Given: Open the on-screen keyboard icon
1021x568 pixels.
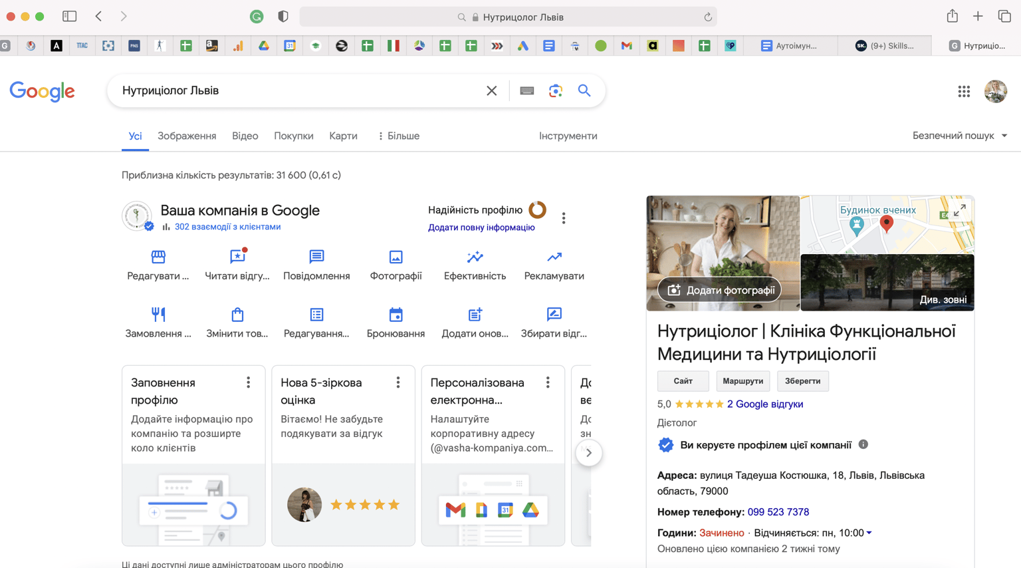Looking at the screenshot, I should pos(526,90).
